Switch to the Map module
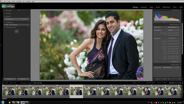 pyautogui.click(x=151, y=7)
